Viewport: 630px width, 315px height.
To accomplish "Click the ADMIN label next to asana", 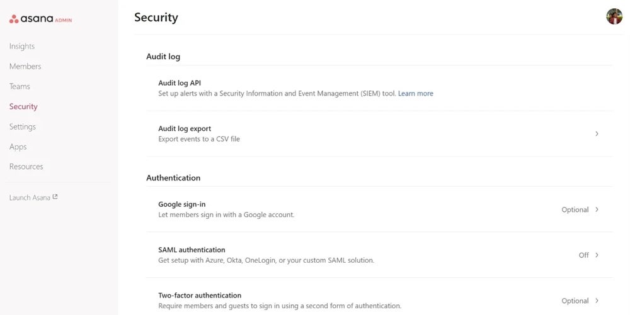I will 64,20.
